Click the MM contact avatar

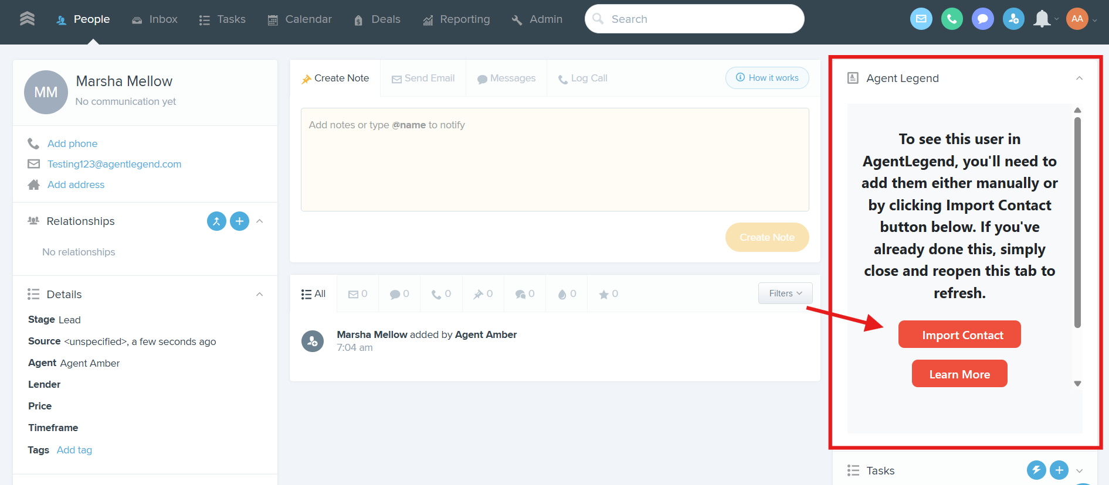pyautogui.click(x=46, y=92)
